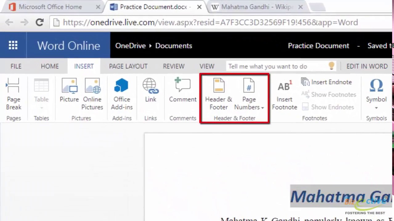
Task: Click the Word Online brand label
Action: pos(69,46)
